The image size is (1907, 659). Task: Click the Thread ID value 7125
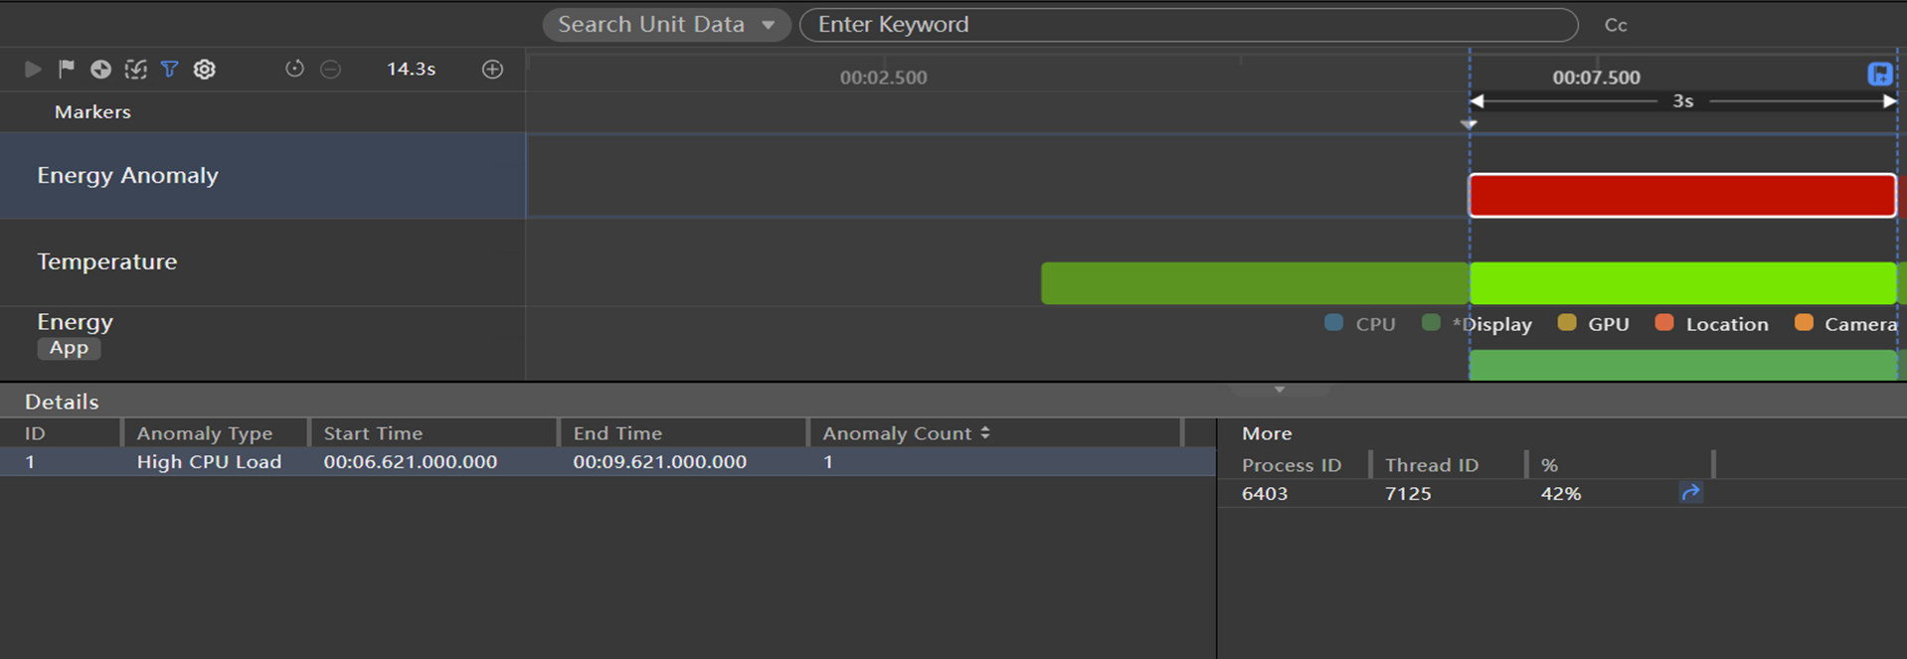(x=1408, y=494)
